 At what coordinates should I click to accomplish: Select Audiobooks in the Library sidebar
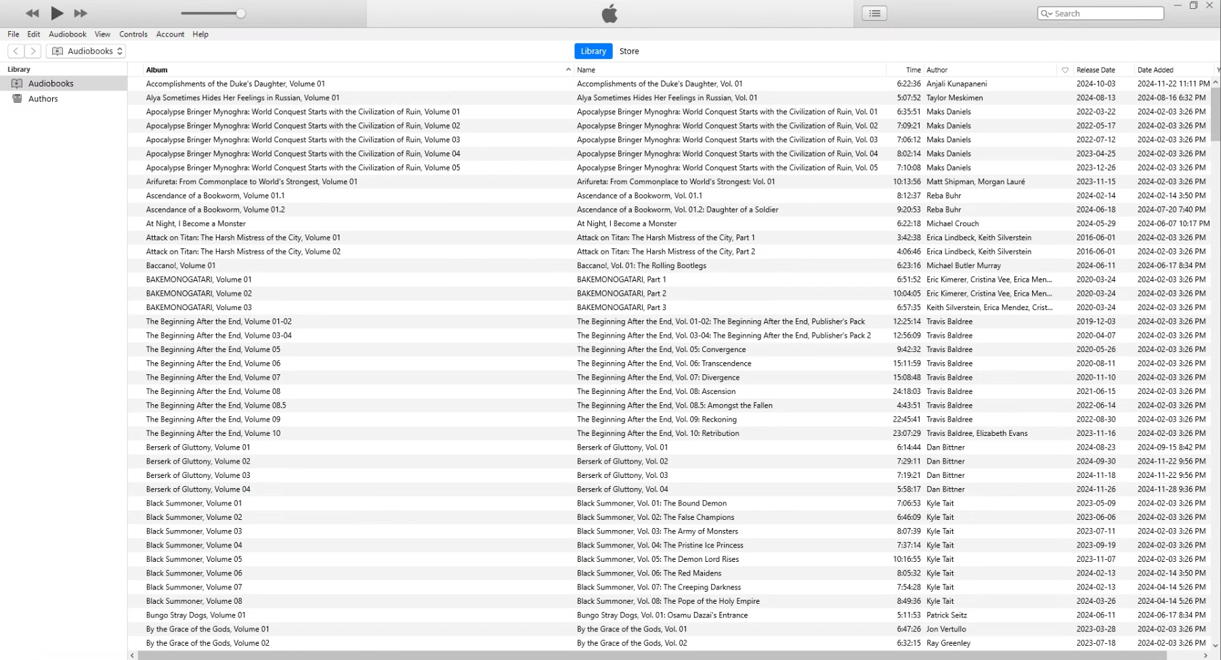coord(51,83)
